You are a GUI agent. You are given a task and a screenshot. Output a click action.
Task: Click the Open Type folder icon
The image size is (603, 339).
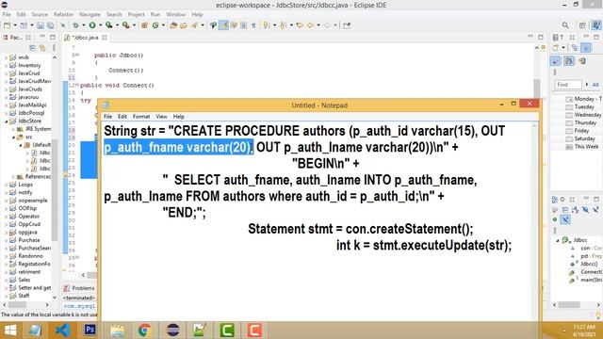[x=173, y=25]
